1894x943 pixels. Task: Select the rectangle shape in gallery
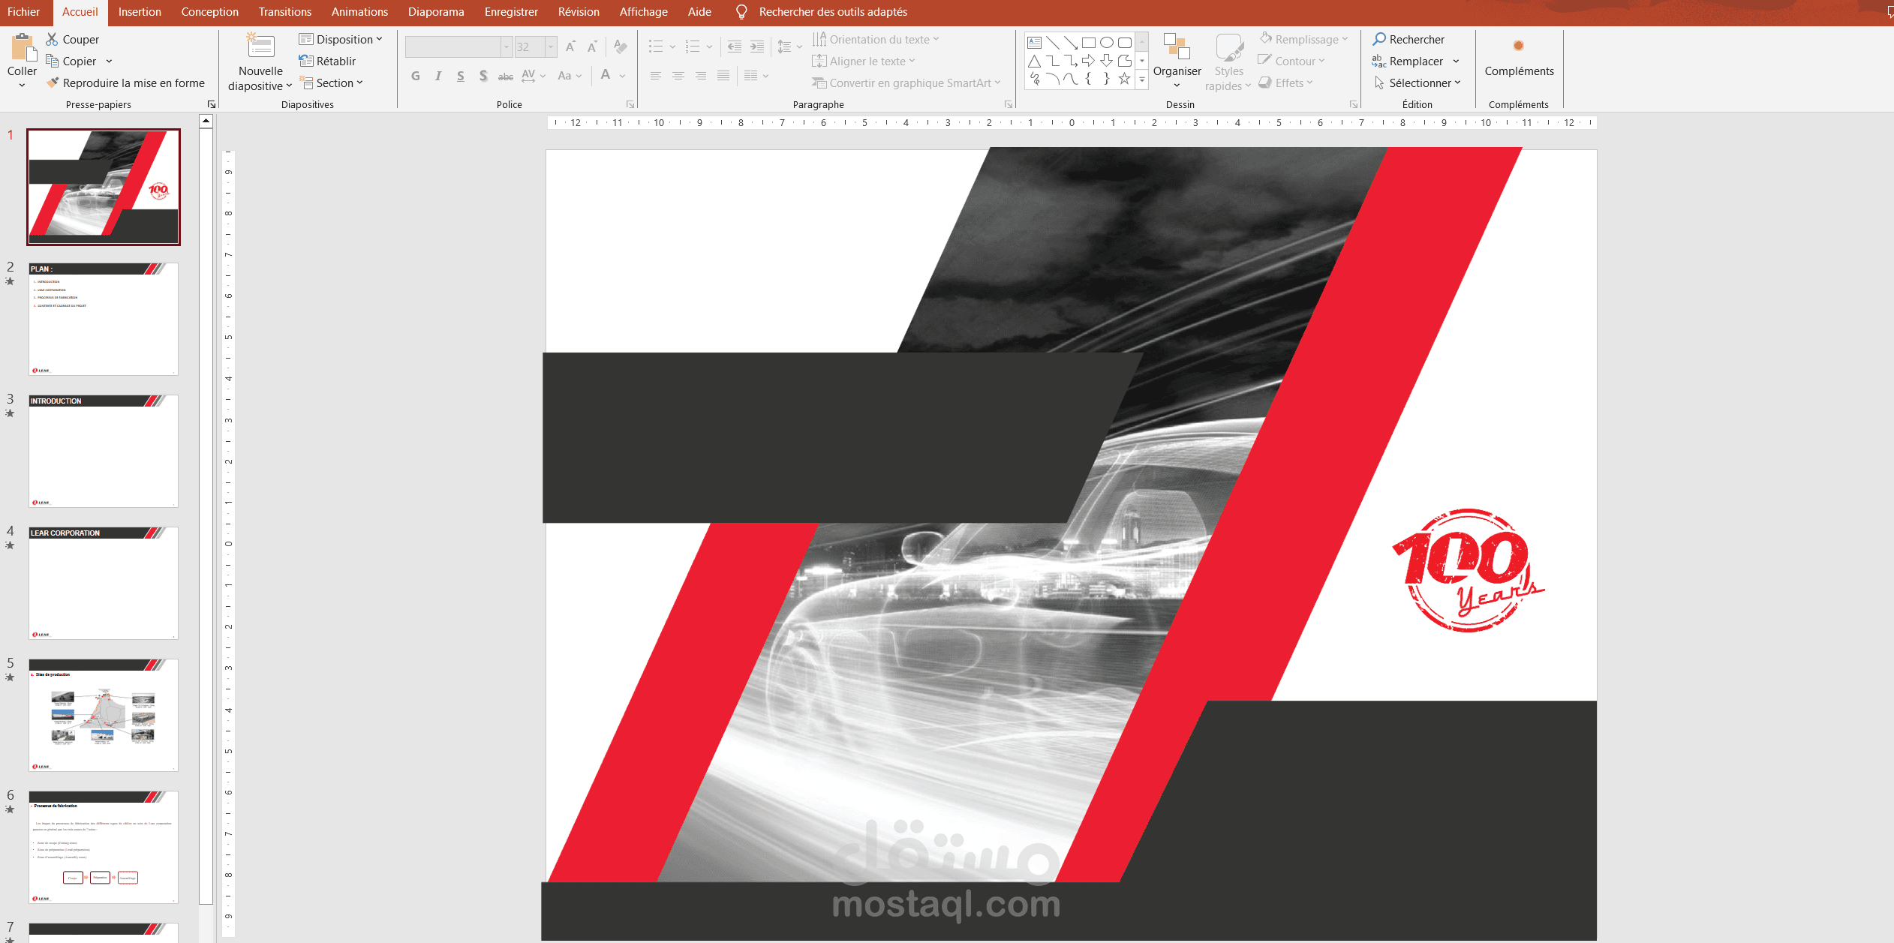[x=1088, y=43]
